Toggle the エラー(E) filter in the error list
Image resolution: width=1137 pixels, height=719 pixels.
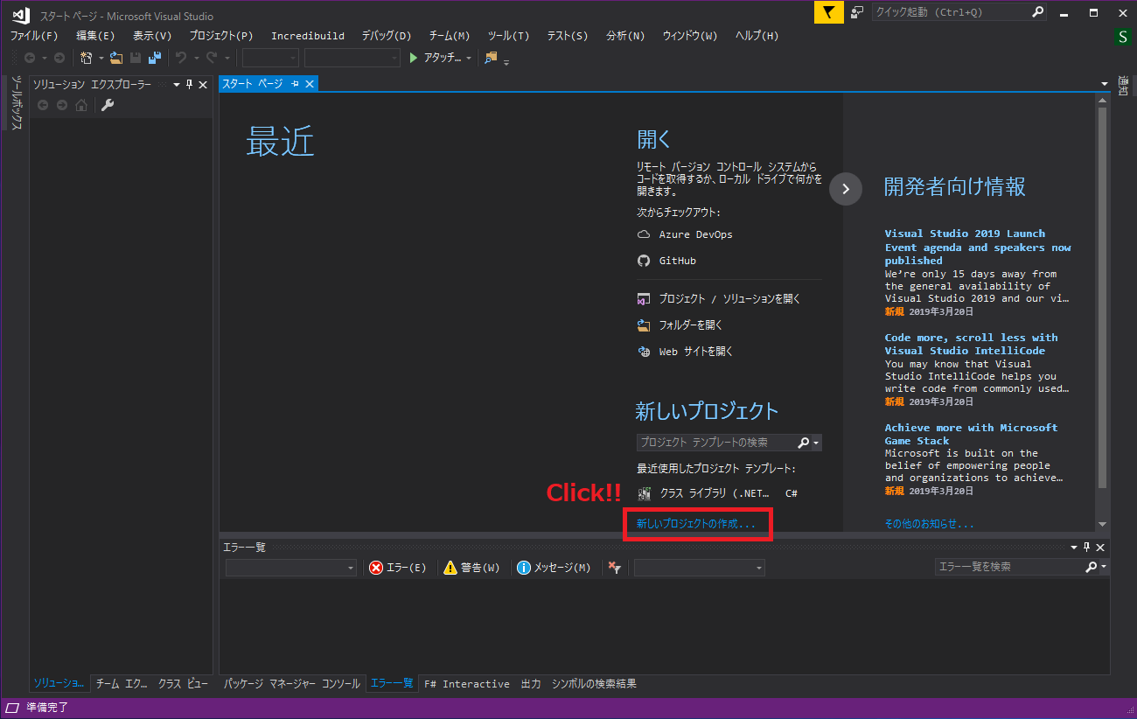398,567
